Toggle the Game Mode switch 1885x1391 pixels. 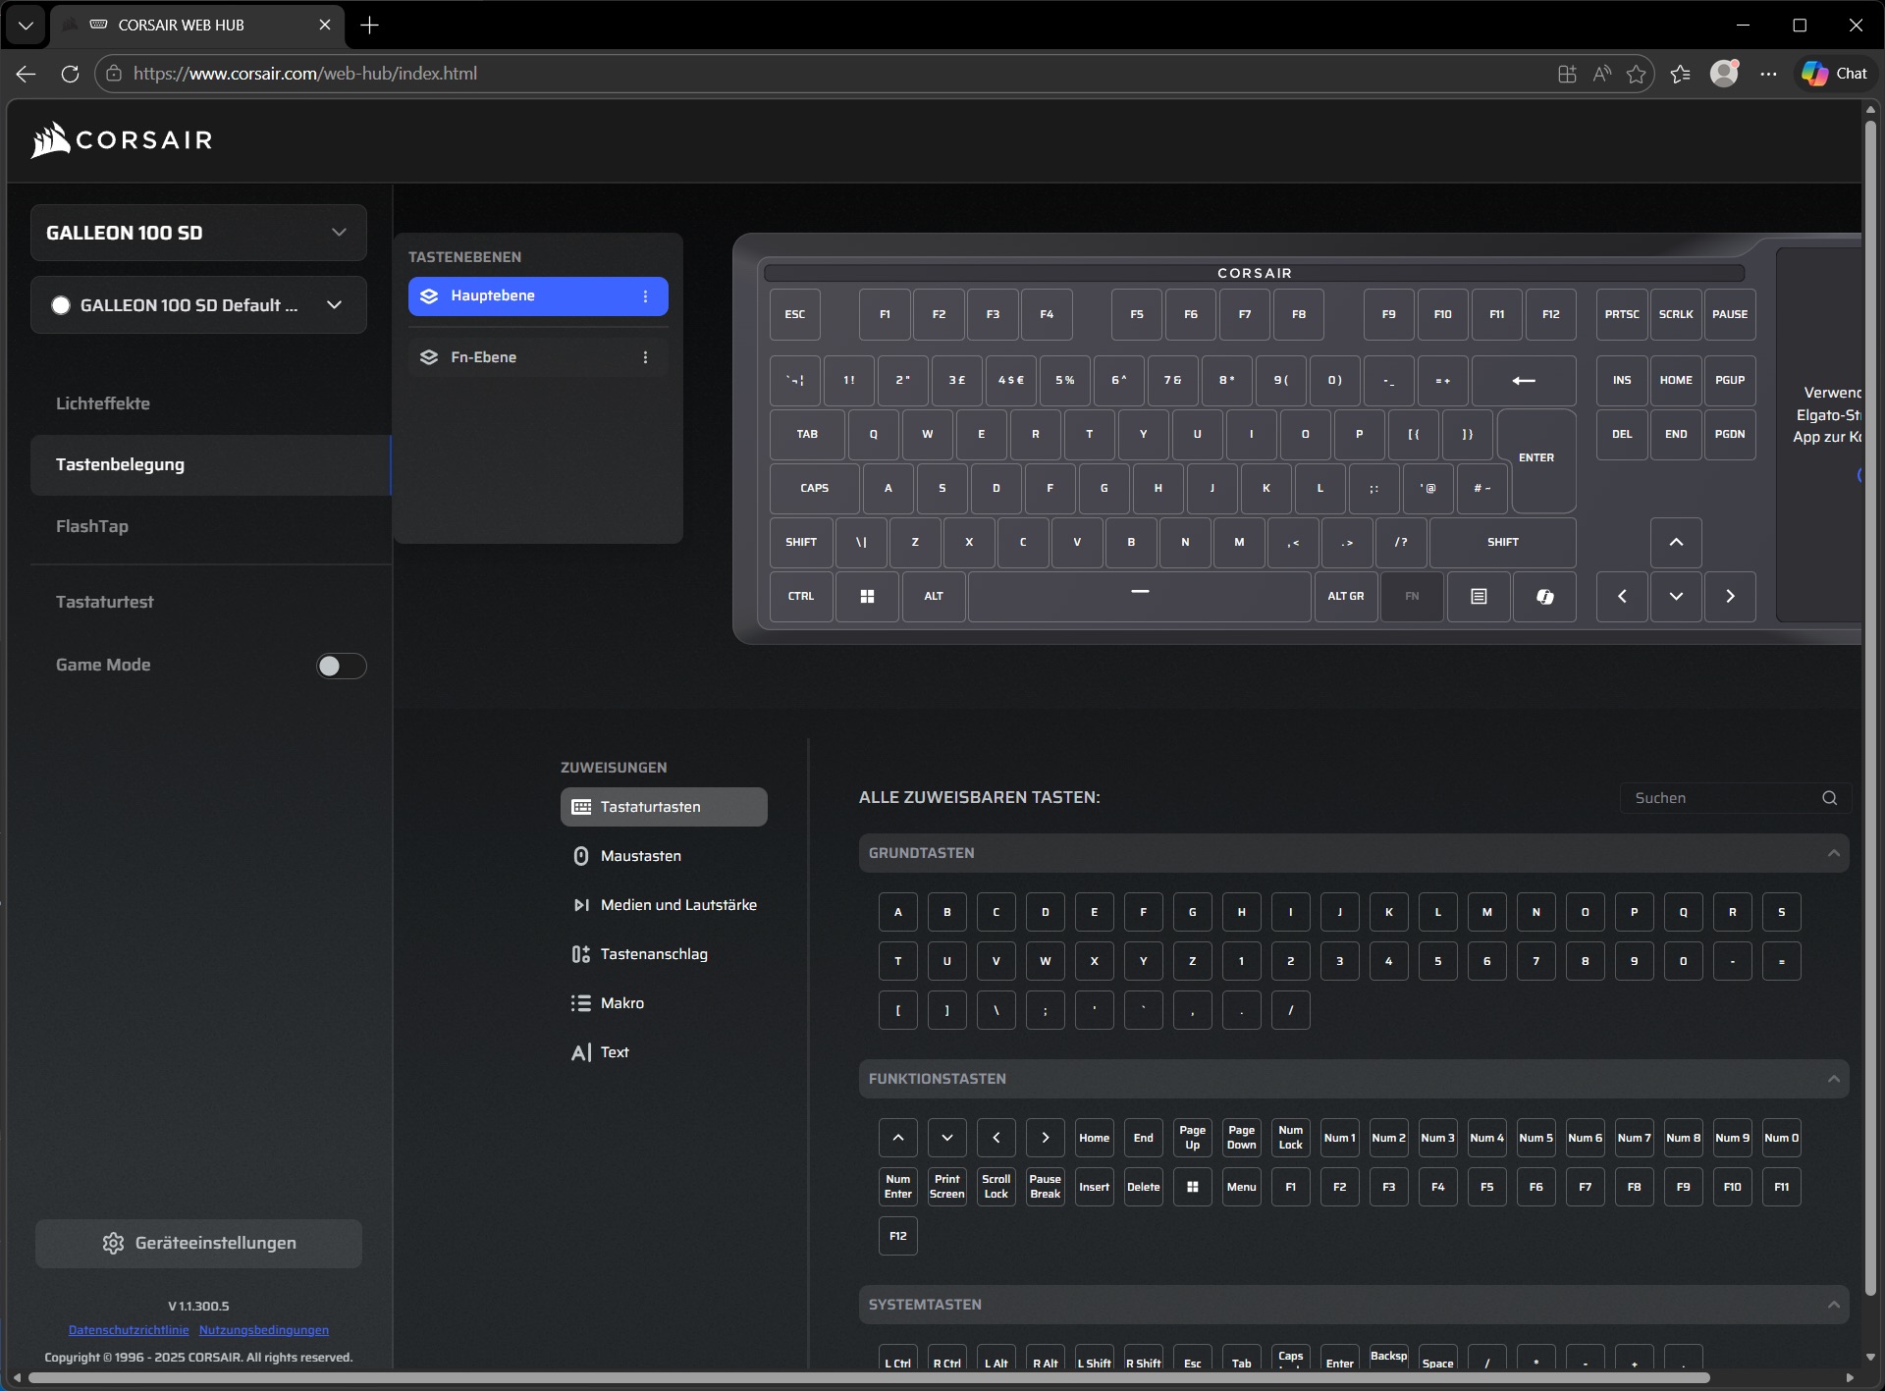pos(341,667)
